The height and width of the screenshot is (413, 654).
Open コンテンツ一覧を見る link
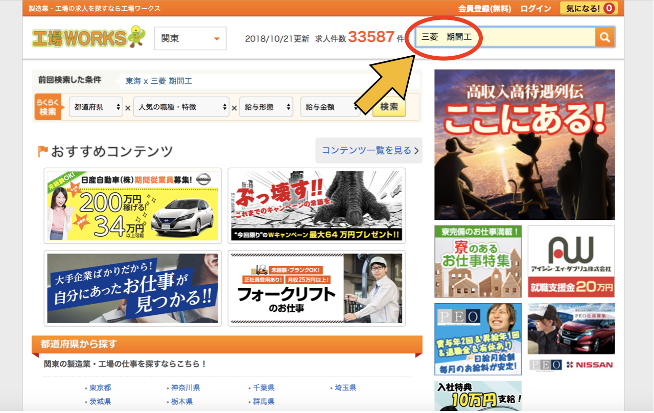(369, 150)
